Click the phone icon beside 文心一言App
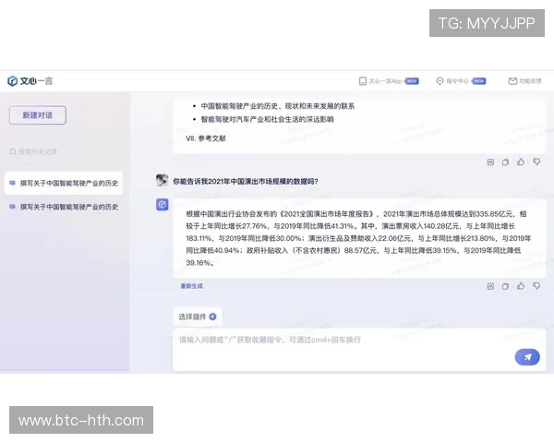Viewport: 554px width, 443px height. (x=363, y=81)
